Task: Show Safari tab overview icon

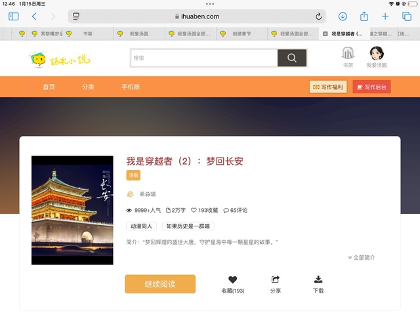Action: [406, 16]
